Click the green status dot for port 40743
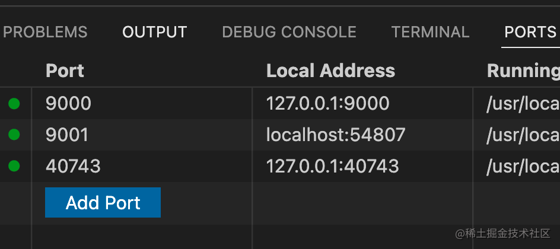This screenshot has width=560, height=249. pyautogui.click(x=14, y=166)
